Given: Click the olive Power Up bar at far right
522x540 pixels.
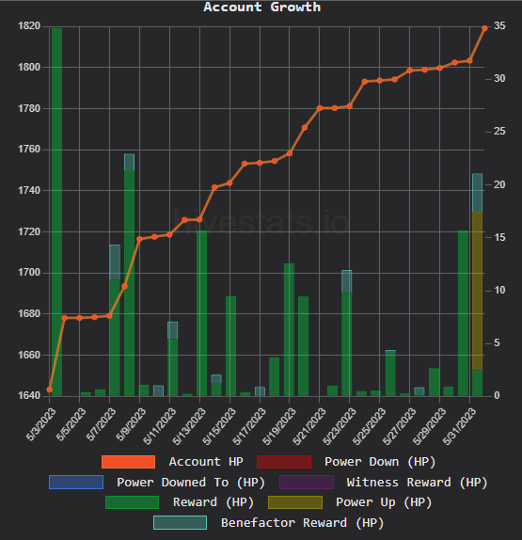Looking at the screenshot, I should 477,291.
